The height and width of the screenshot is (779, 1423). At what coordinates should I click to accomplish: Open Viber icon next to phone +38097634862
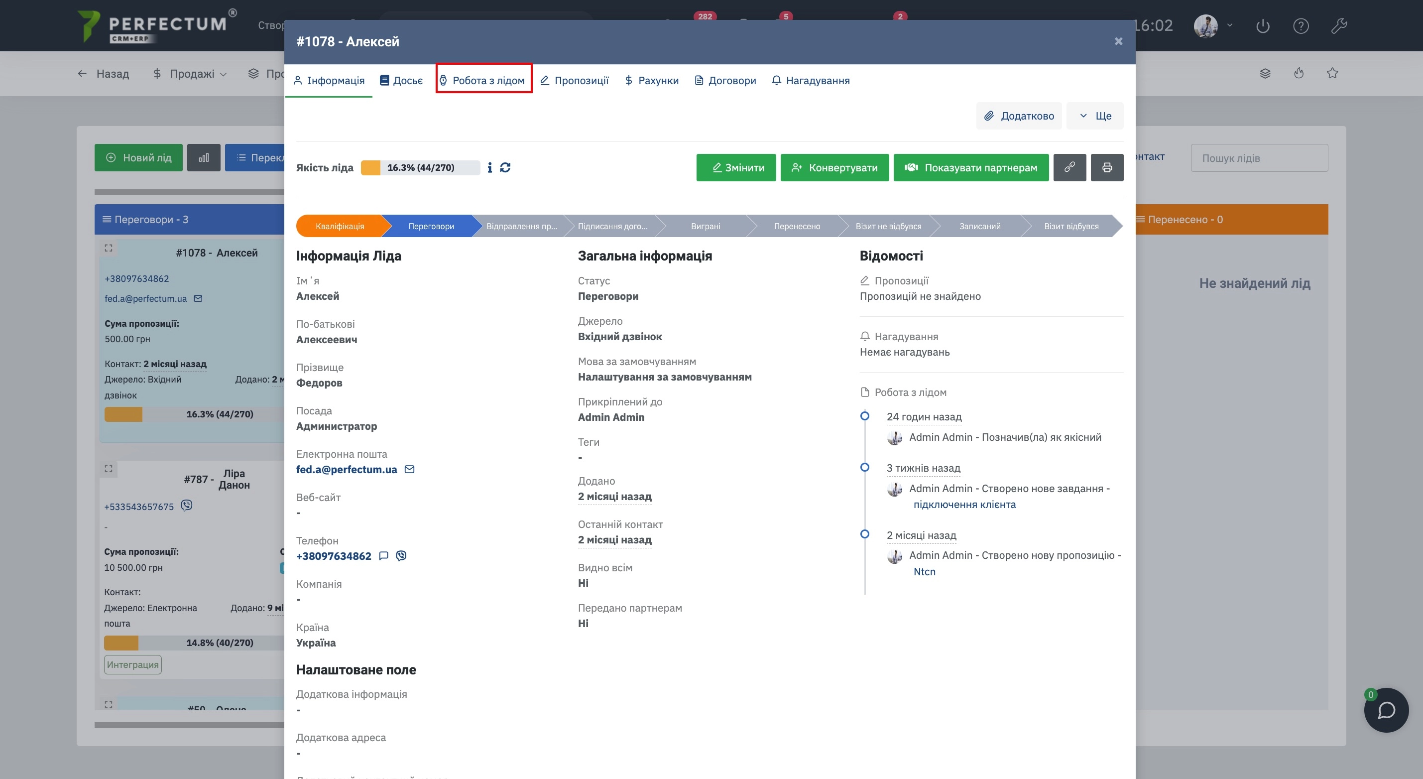(401, 556)
